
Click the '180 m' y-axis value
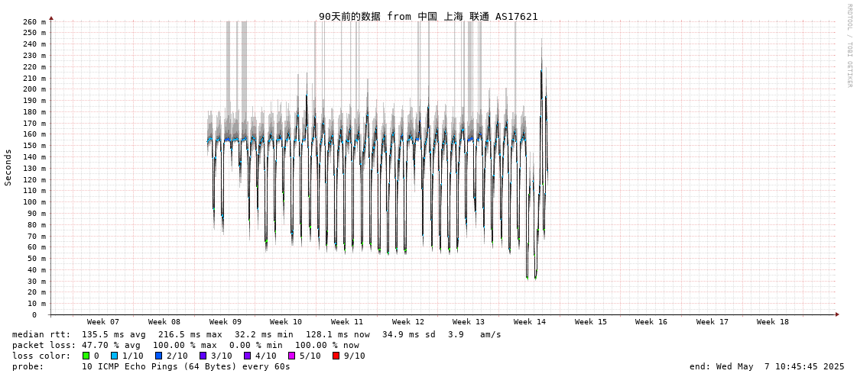pos(35,112)
